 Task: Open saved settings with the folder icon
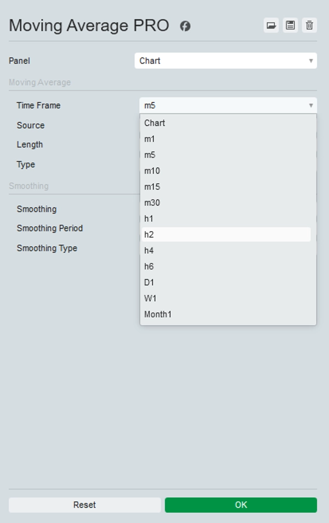[x=271, y=25]
